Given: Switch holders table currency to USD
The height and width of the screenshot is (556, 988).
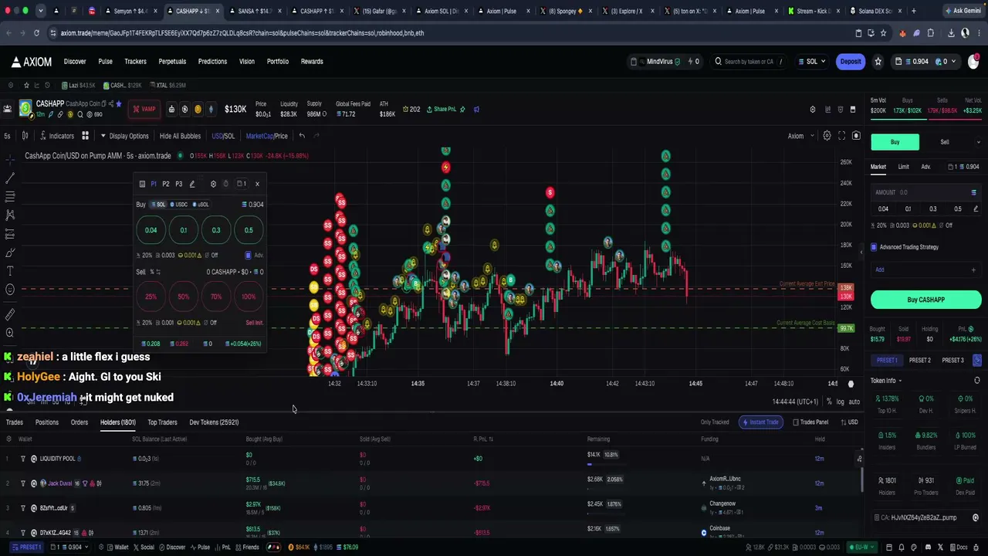Looking at the screenshot, I should tap(849, 422).
